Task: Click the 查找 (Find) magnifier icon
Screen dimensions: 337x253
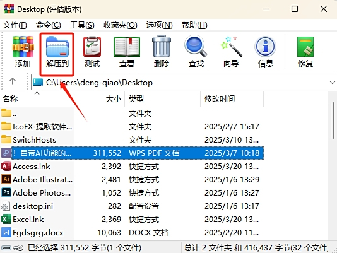Action: 196,46
